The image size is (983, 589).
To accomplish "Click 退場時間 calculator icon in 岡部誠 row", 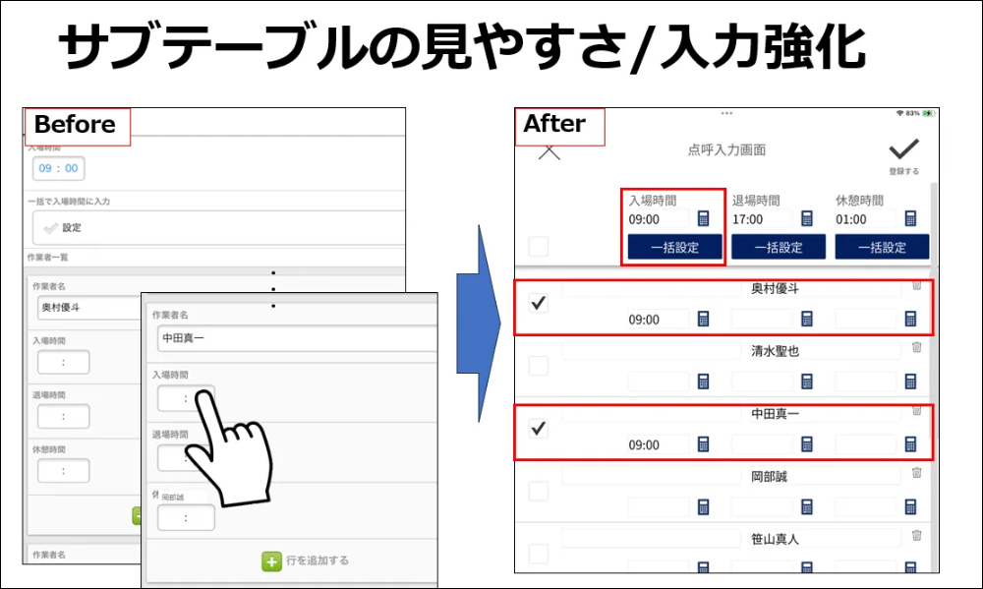I will [x=807, y=506].
